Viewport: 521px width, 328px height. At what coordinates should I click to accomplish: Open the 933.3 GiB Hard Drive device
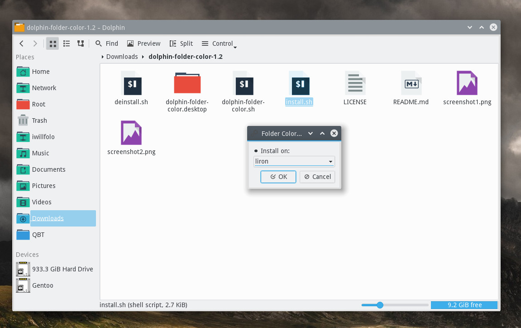56,269
